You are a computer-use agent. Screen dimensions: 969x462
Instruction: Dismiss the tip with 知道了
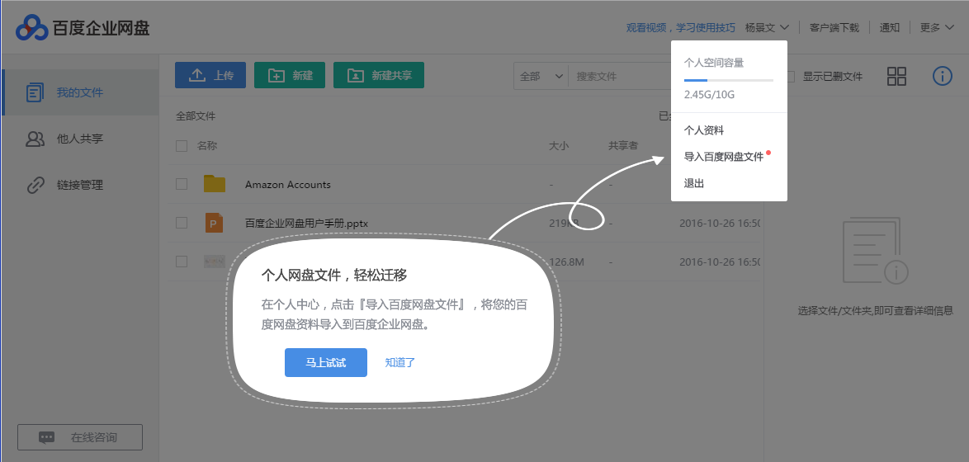click(399, 362)
